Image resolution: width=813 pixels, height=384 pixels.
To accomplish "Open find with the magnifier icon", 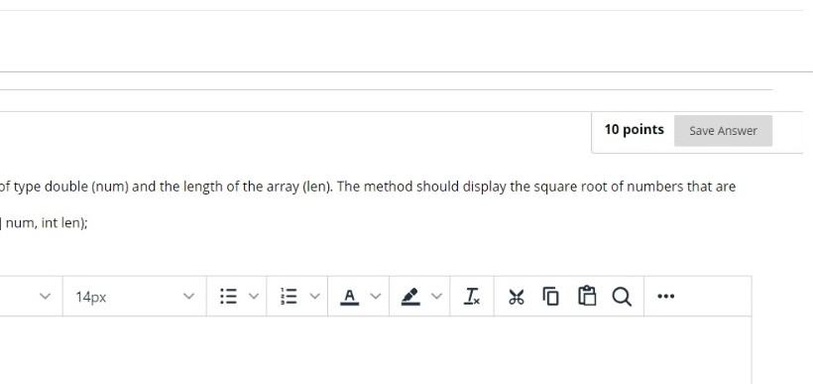I will click(622, 297).
